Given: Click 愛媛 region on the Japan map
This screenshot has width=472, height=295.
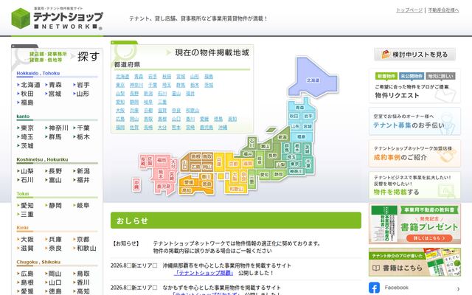Looking at the screenshot, I should click(x=189, y=182).
